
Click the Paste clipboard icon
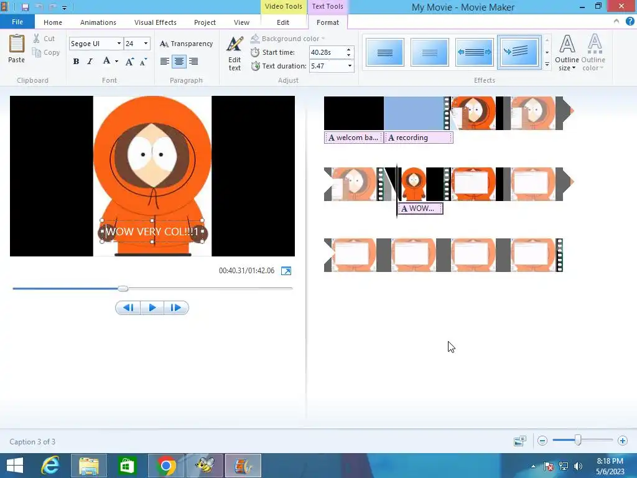(x=17, y=44)
